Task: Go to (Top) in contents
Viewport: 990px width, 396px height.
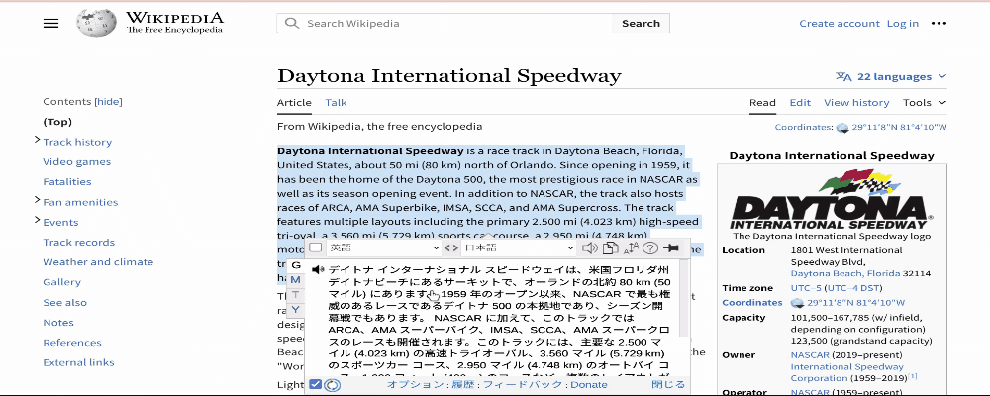Action: click(x=57, y=121)
